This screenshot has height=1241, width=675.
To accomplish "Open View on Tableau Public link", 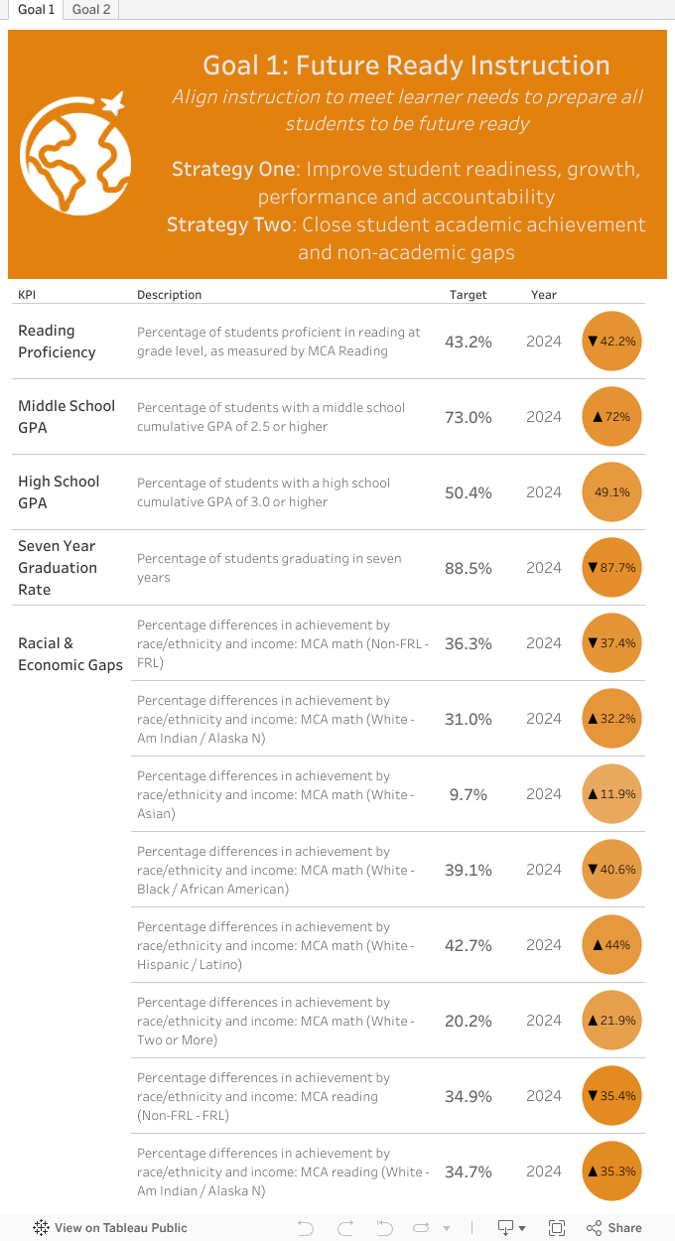I will pos(120,1228).
